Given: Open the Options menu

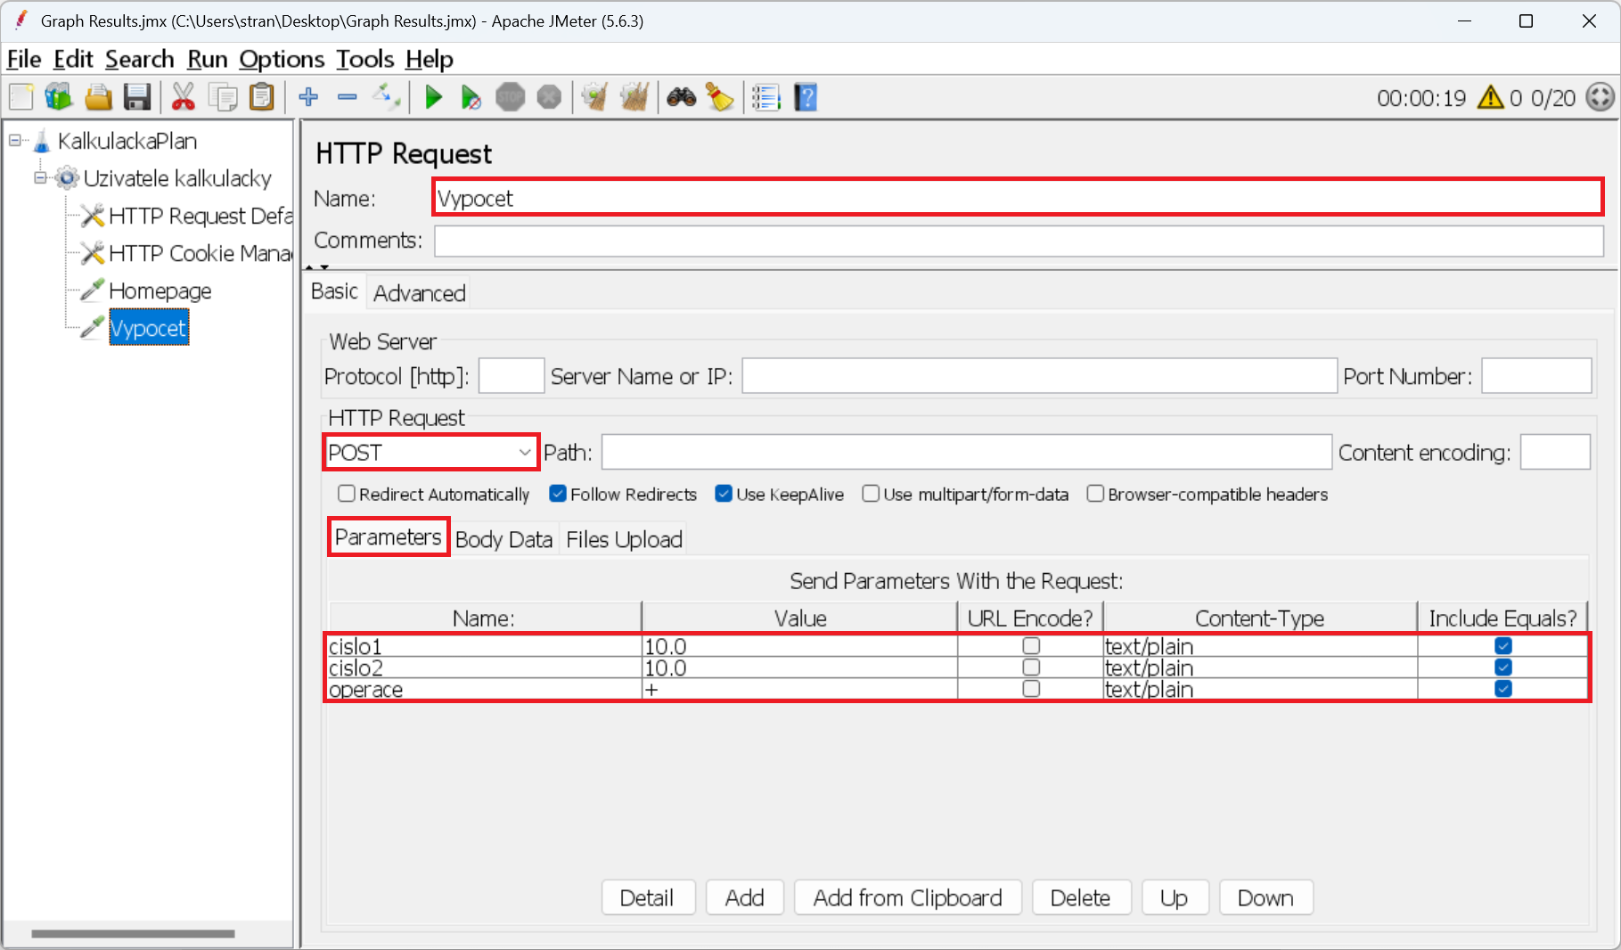Looking at the screenshot, I should (282, 59).
